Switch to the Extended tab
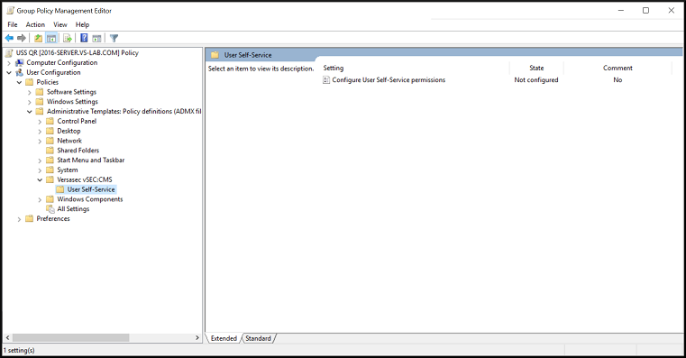The width and height of the screenshot is (686, 358). coord(224,338)
